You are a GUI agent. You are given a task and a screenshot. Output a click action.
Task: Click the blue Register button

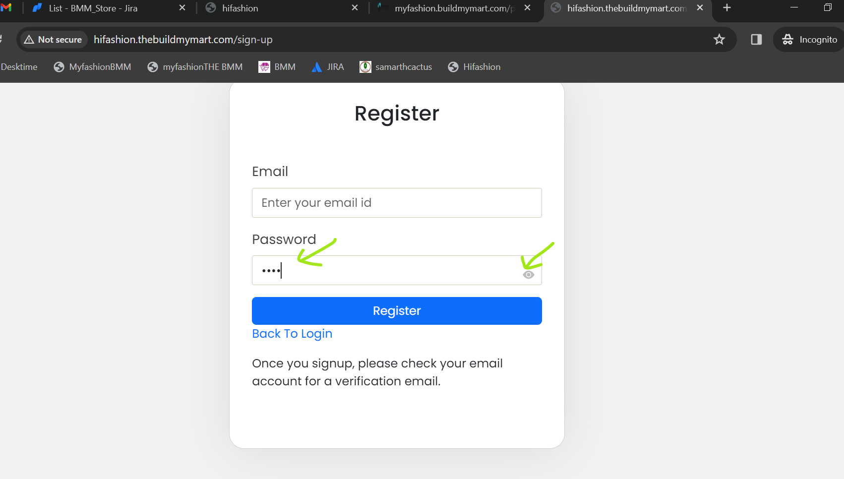(x=397, y=311)
